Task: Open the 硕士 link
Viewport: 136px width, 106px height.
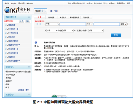Action: pos(57,11)
